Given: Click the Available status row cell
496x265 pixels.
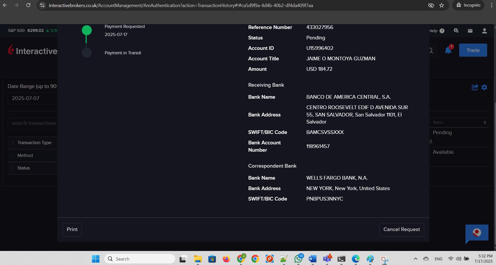Looking at the screenshot, I should [443, 152].
